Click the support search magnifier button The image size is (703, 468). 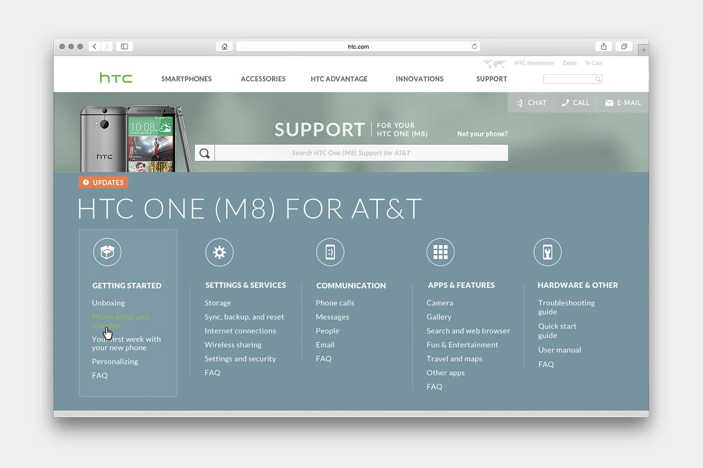[204, 153]
